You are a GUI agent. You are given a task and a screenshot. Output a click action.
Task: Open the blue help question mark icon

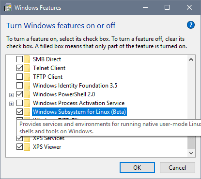coord(191,25)
